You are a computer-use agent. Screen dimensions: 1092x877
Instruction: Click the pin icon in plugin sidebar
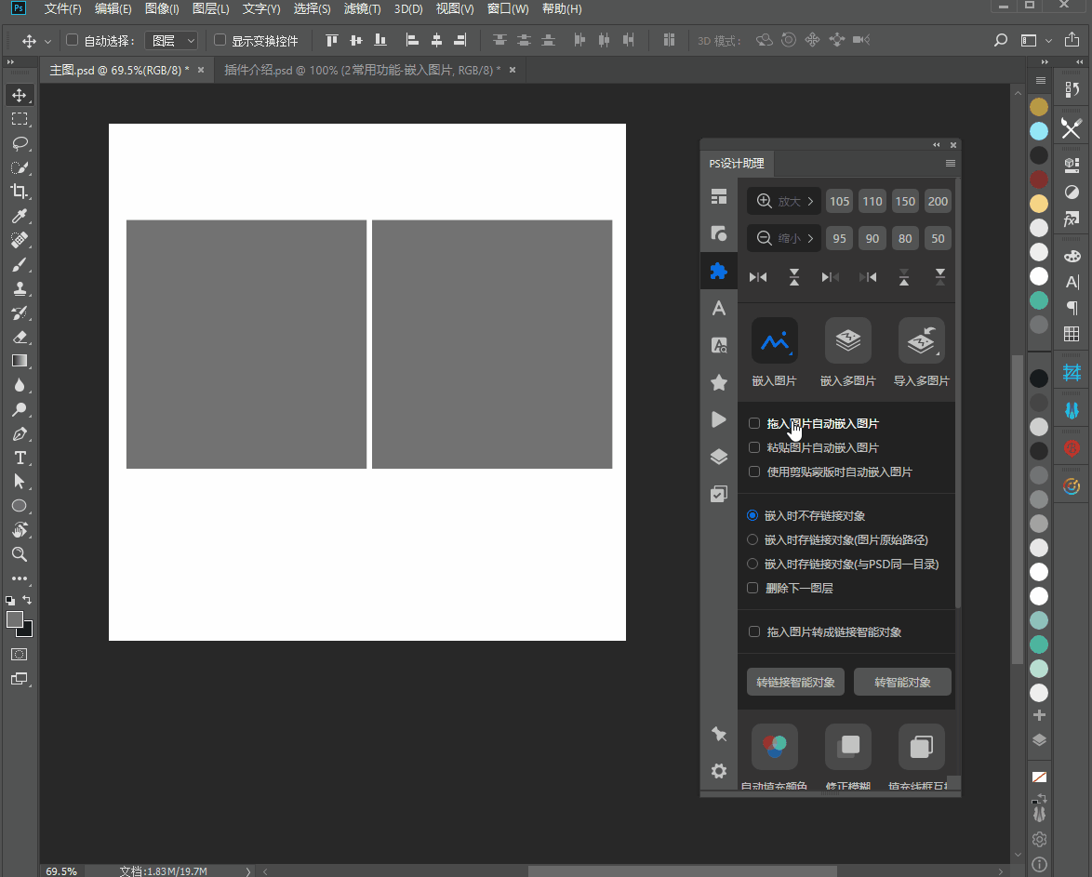[x=719, y=734]
